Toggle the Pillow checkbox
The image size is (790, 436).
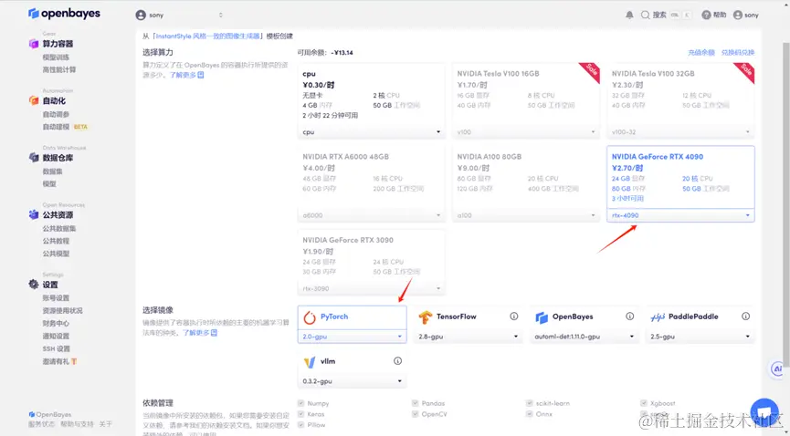[x=300, y=425]
